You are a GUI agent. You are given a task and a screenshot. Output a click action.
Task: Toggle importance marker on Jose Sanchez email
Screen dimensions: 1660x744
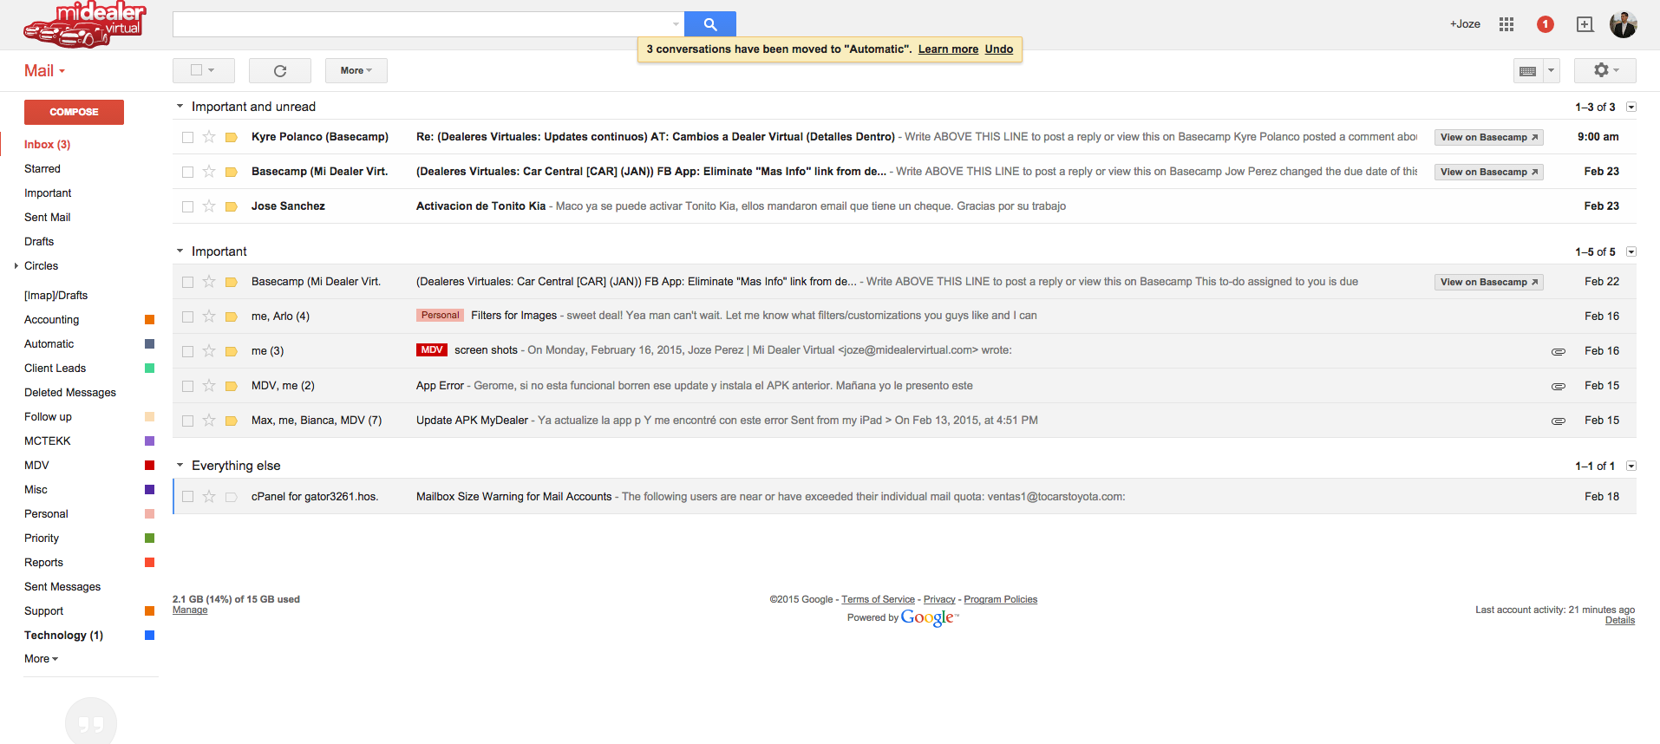point(232,206)
